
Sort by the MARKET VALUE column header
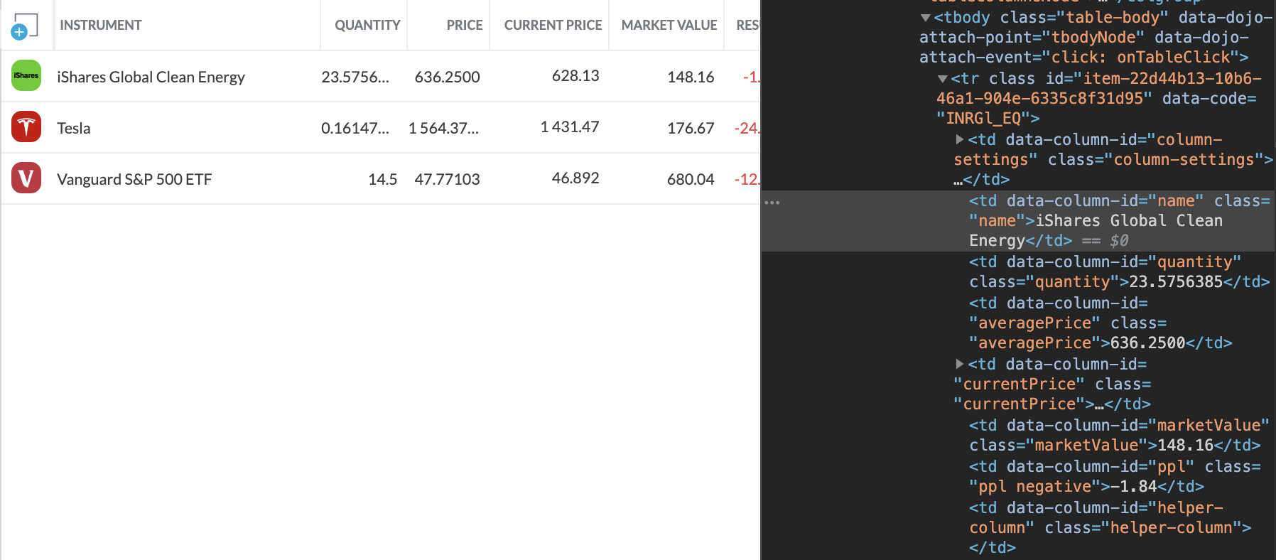tap(669, 25)
